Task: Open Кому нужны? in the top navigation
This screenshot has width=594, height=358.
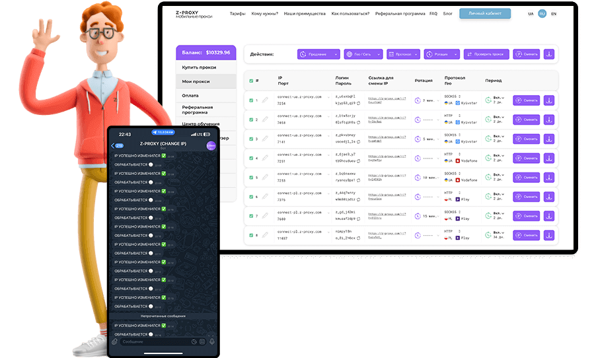Action: point(264,14)
